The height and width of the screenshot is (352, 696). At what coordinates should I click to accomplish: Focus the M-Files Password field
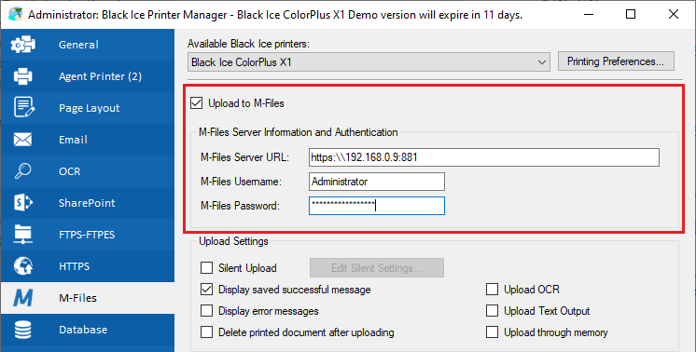pos(376,206)
